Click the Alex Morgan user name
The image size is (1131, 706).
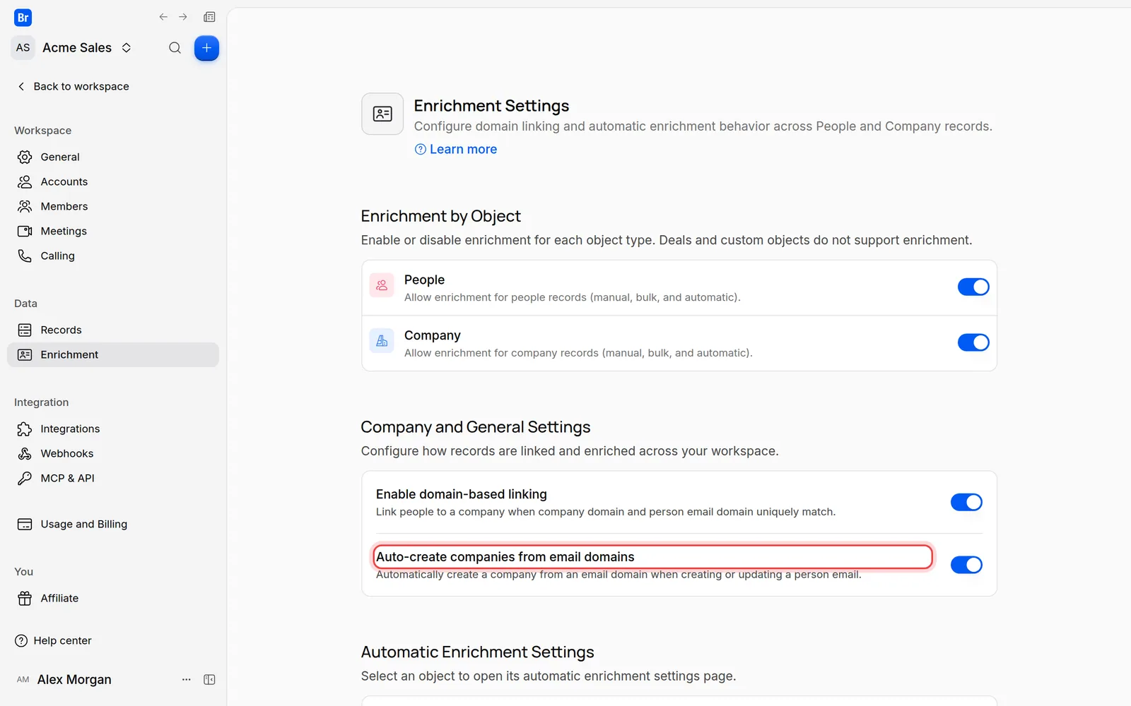(x=74, y=679)
